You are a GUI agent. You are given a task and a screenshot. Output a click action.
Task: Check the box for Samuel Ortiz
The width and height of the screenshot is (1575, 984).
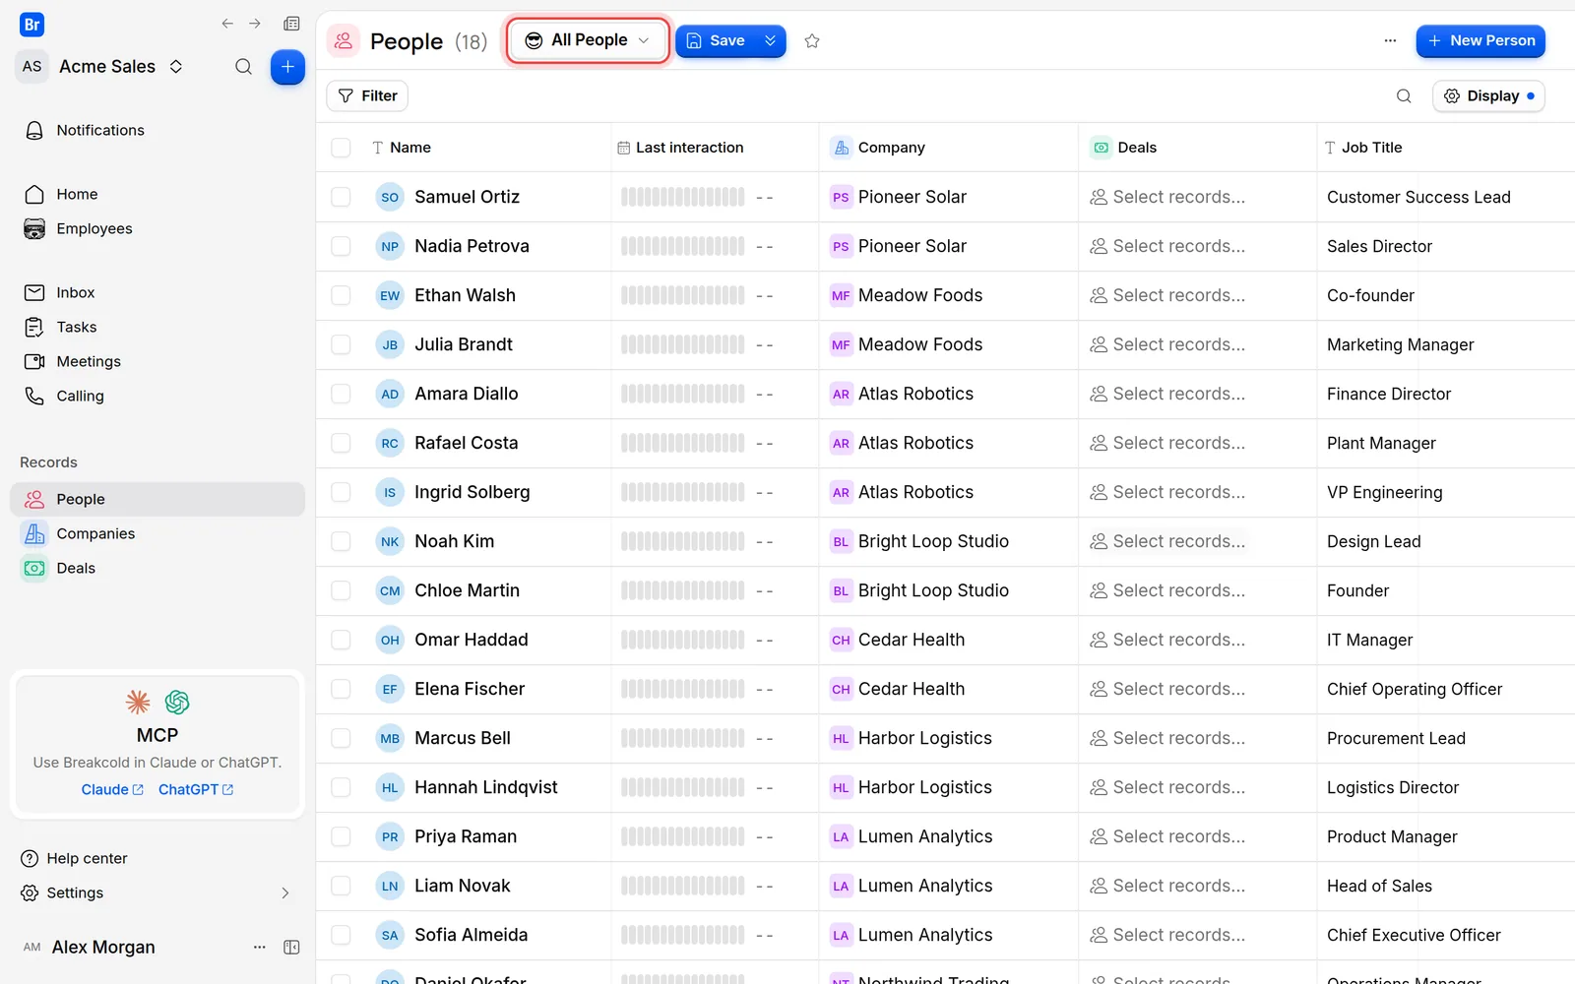click(x=341, y=197)
